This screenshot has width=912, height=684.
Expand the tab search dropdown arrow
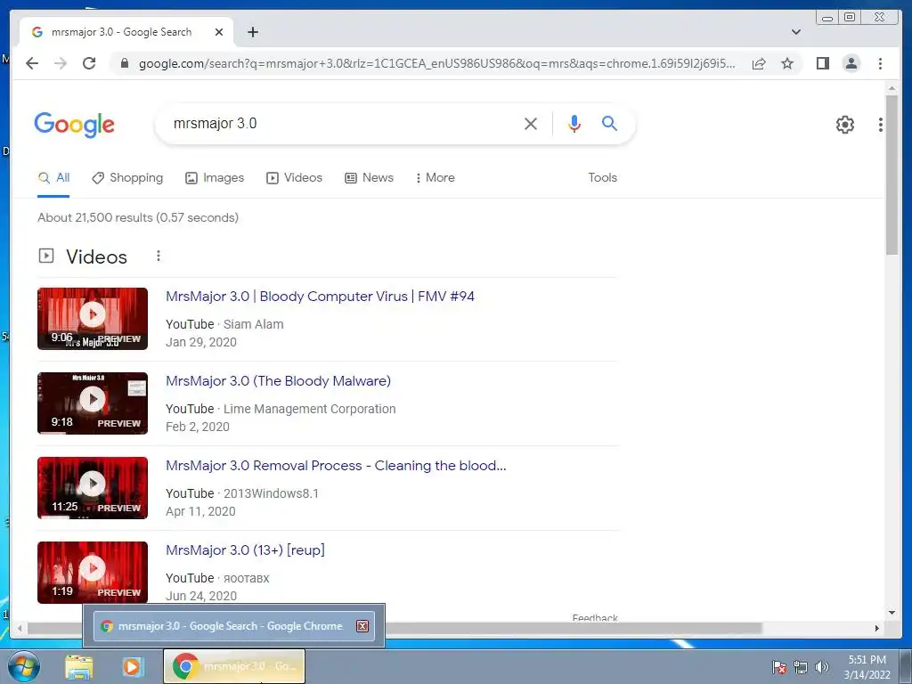(x=795, y=32)
